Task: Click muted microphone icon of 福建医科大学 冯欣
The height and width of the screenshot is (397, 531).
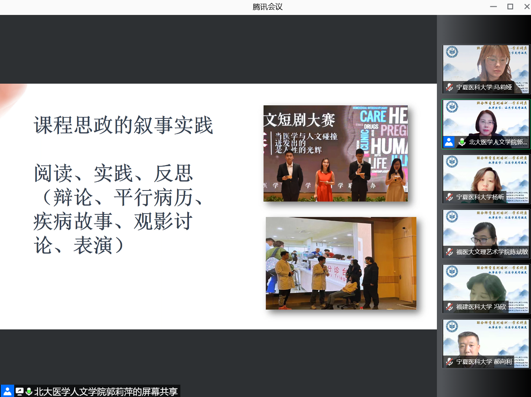Action: pos(450,307)
